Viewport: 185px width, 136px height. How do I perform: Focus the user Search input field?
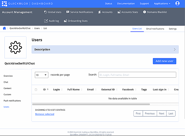pos(137,75)
